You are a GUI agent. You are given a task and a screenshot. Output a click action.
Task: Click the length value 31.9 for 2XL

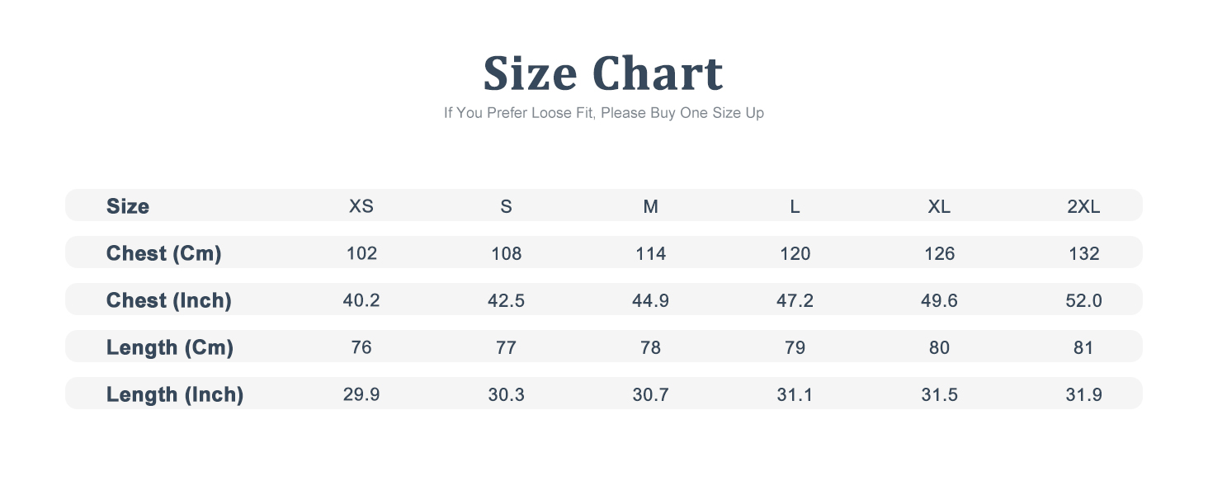(1083, 394)
